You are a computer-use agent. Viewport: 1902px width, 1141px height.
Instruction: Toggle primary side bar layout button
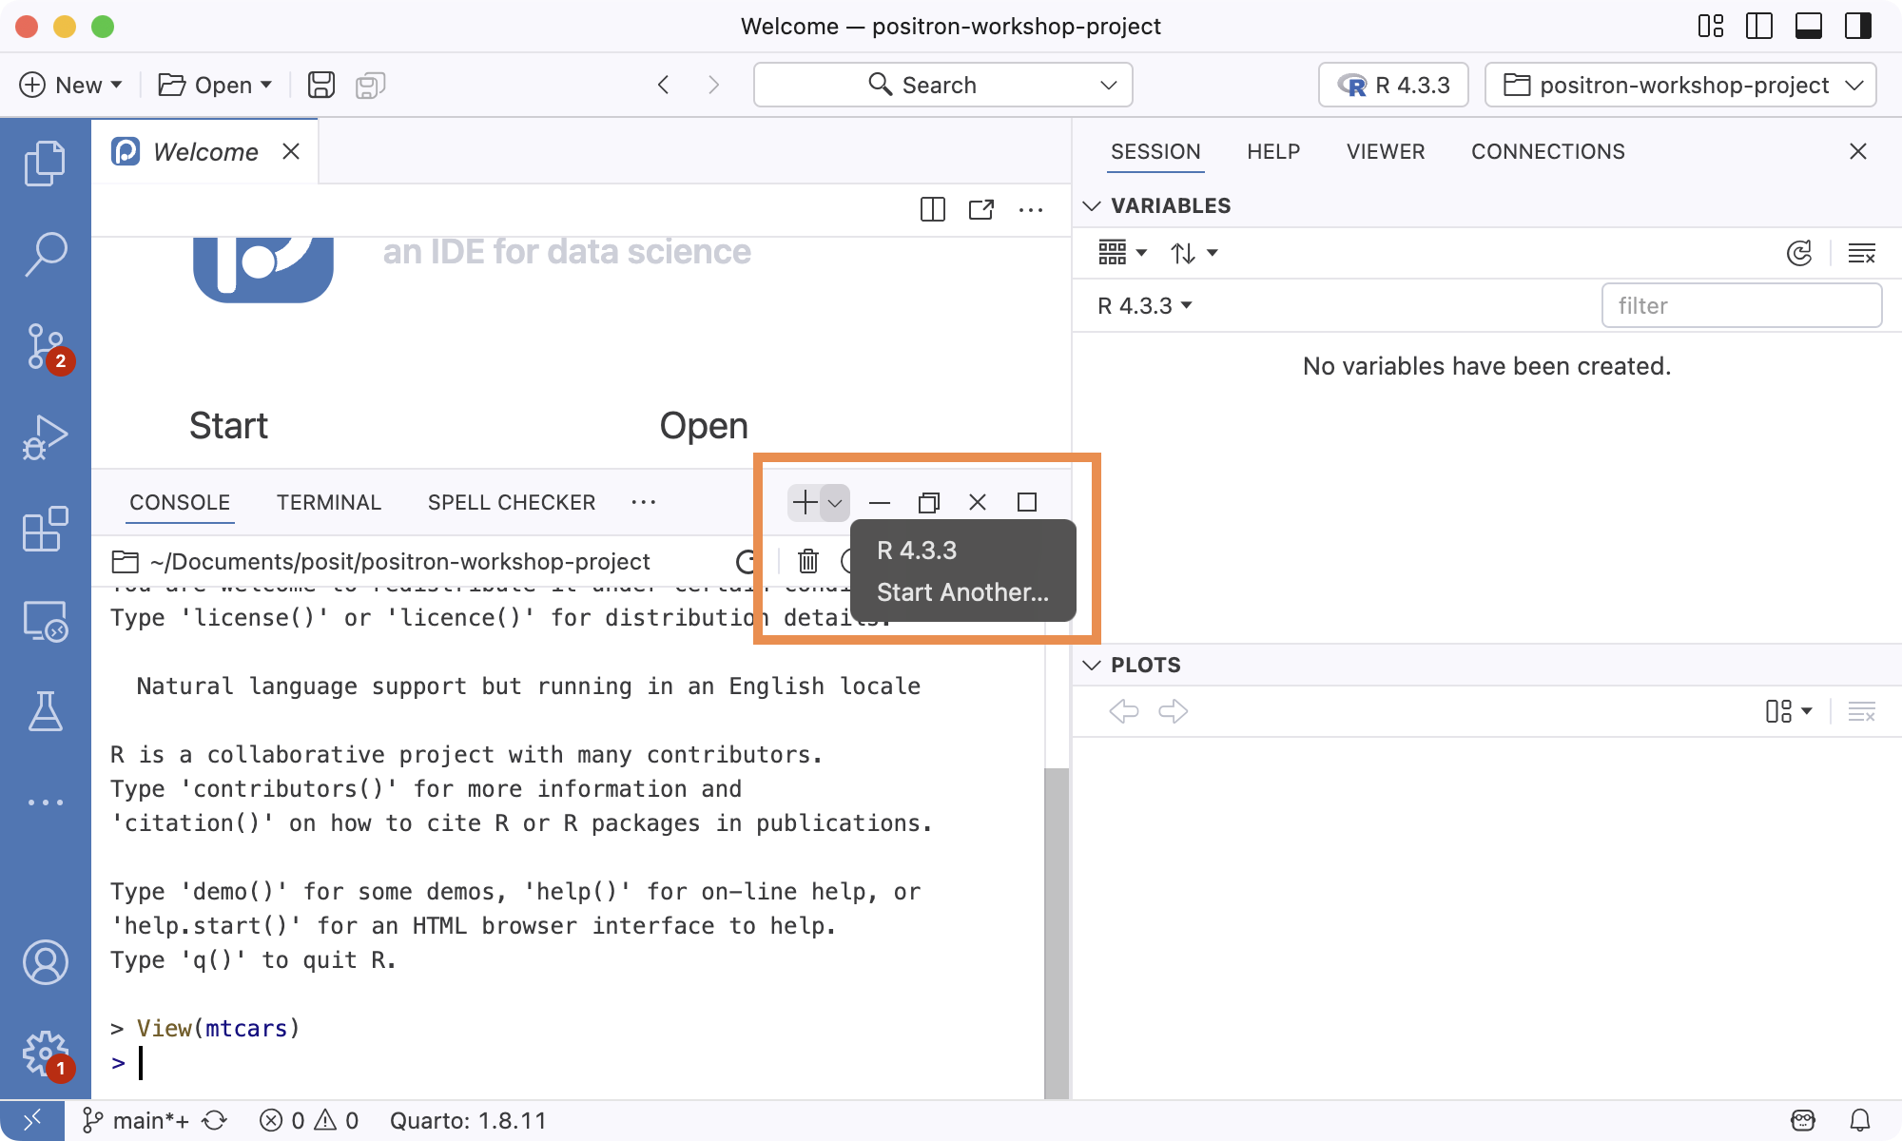click(x=1759, y=26)
